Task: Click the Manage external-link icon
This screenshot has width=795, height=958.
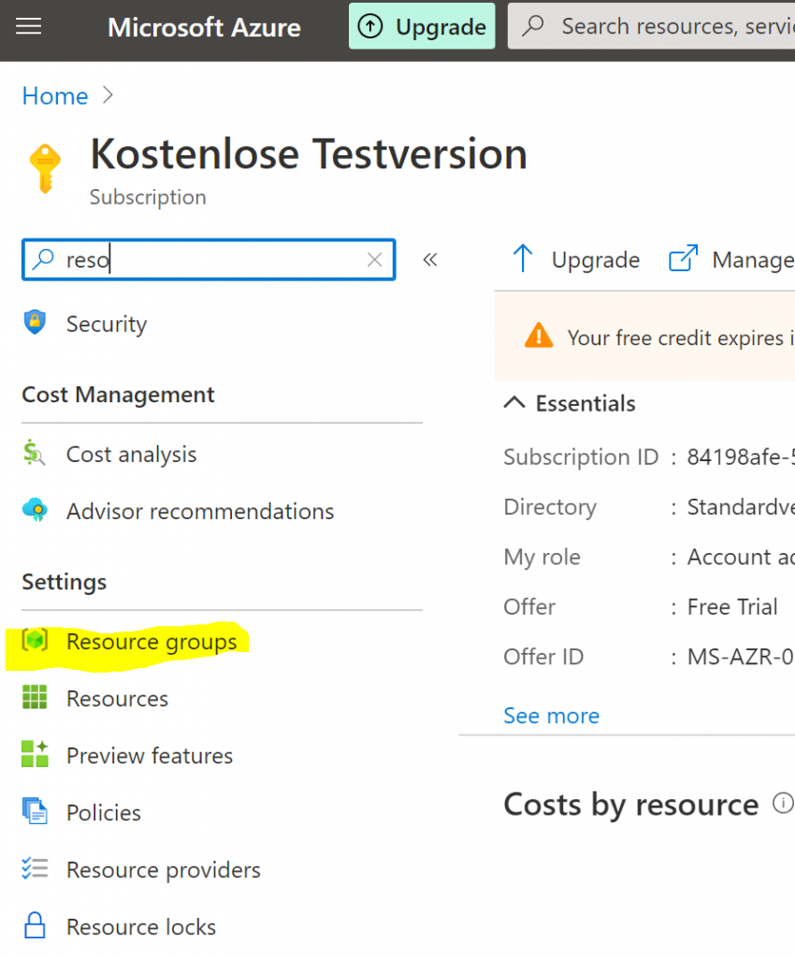Action: [x=684, y=258]
